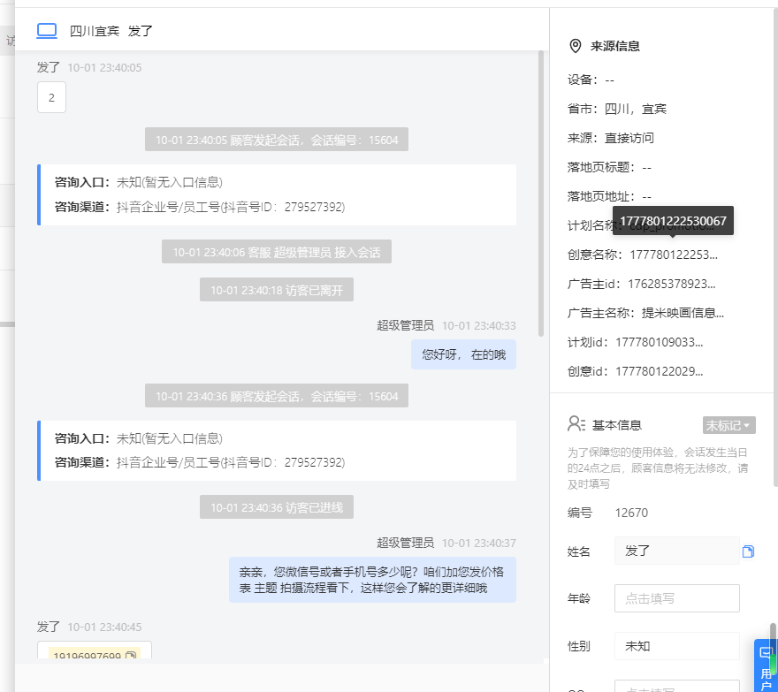Click the 访客已离开 system notice
778x692 pixels.
pos(277,290)
